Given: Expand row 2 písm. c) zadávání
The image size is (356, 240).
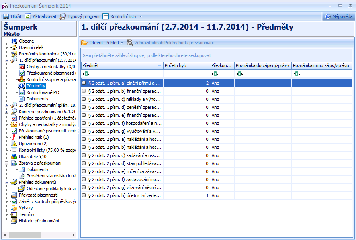Looking at the screenshot, I should pos(84,155).
